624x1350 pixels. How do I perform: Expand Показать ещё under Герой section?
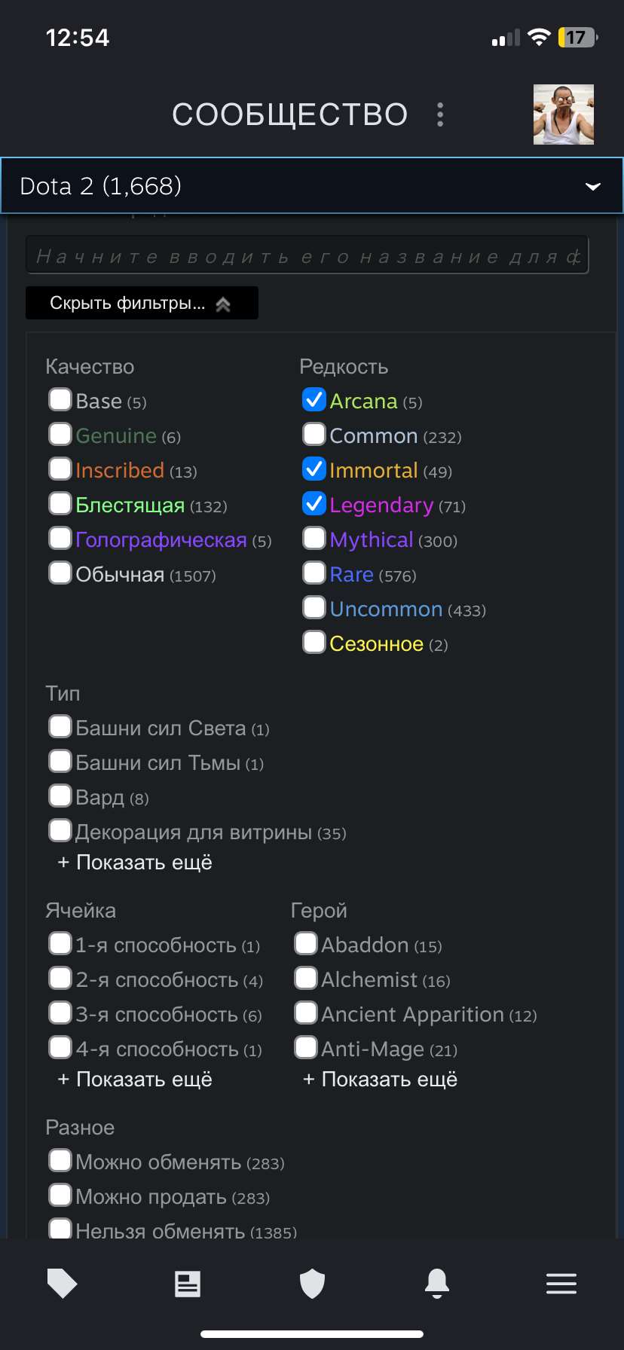point(378,1079)
